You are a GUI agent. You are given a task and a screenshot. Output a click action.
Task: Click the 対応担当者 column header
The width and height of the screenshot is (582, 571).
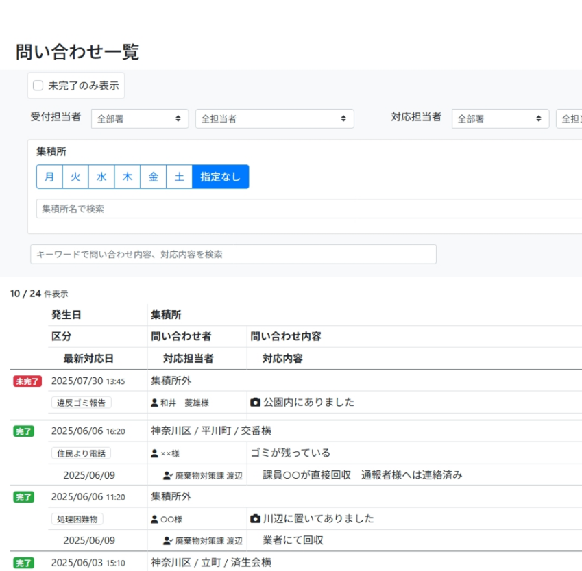[189, 359]
